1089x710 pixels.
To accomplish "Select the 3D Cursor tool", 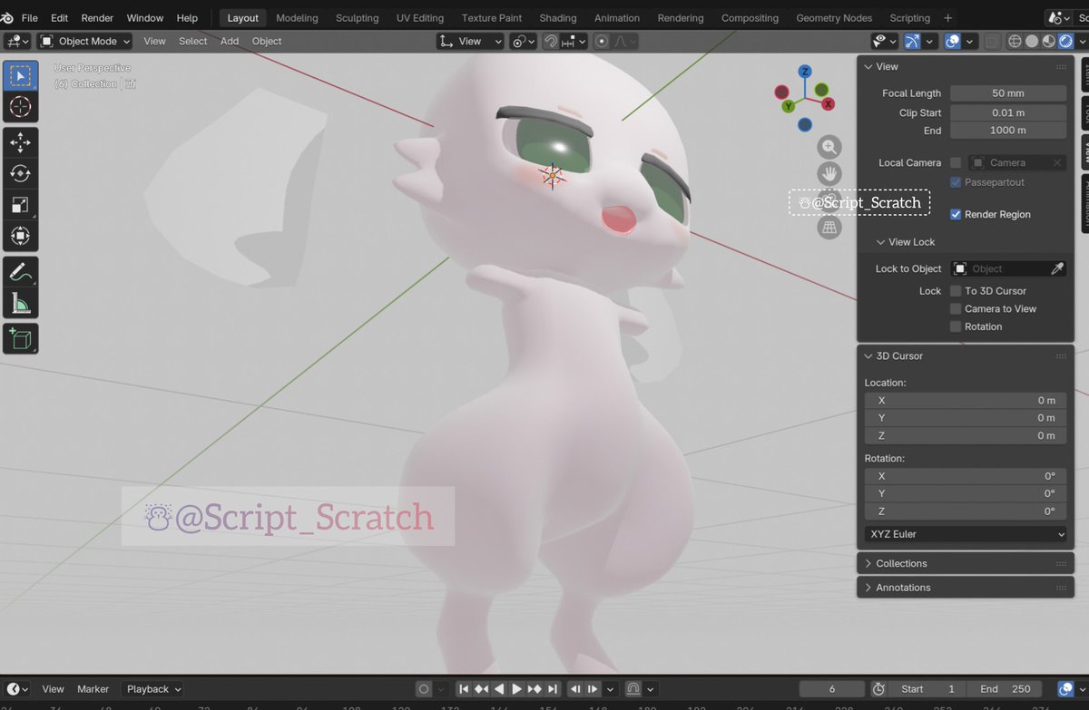I will tap(20, 107).
